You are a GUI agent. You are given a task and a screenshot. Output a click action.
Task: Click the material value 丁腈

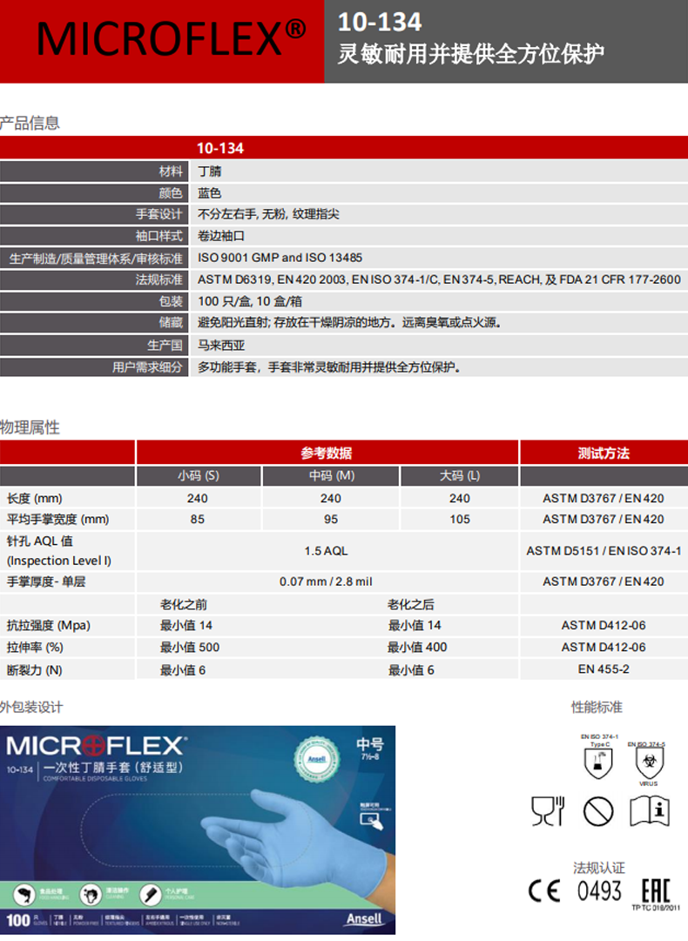[210, 171]
